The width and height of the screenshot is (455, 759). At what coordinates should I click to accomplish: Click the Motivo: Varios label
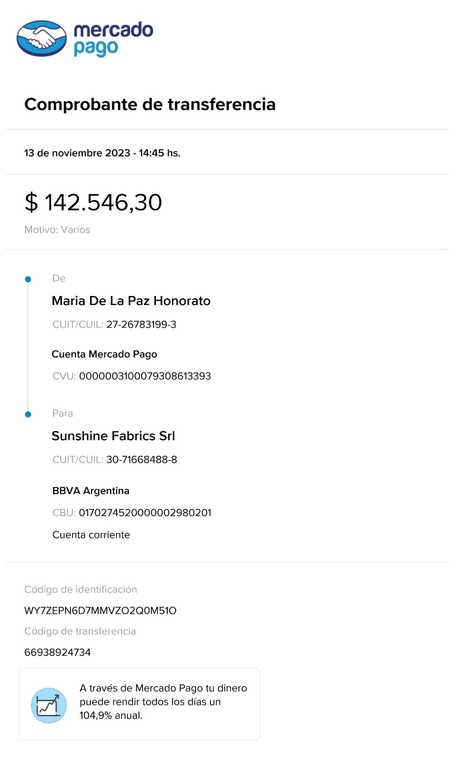57,230
